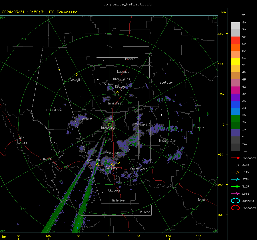
Task: Click the dBZ legend heading
Action: (242, 15)
